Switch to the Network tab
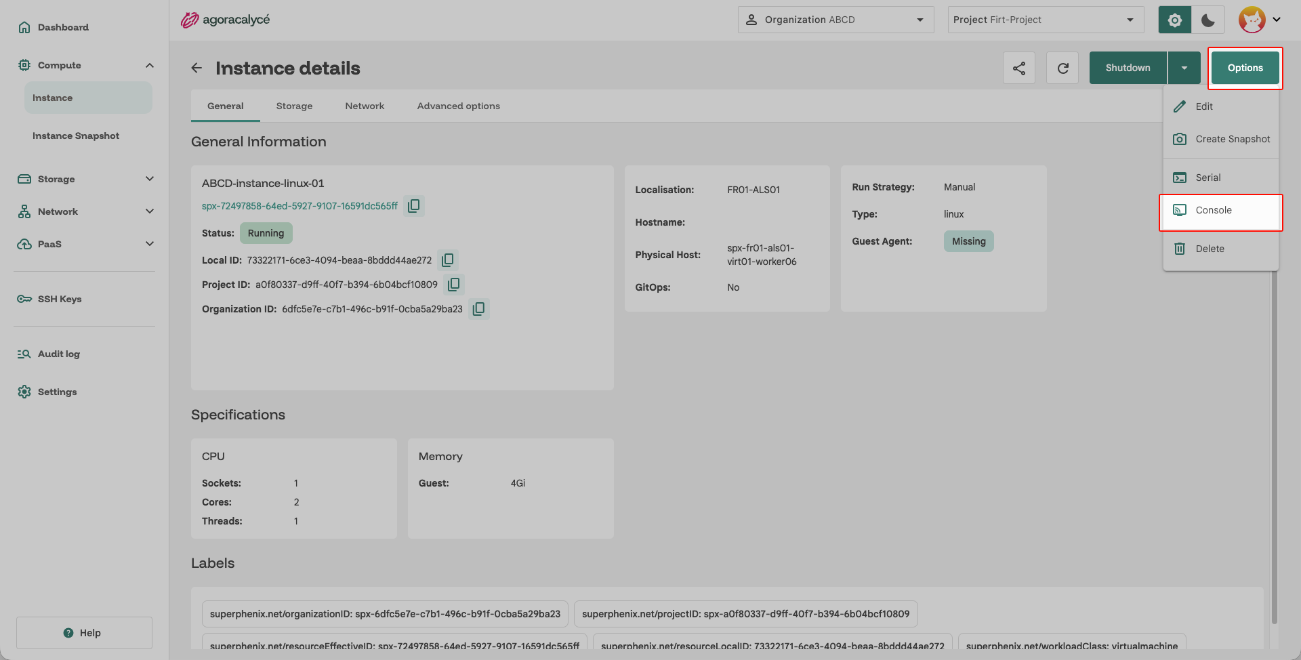 pos(365,106)
